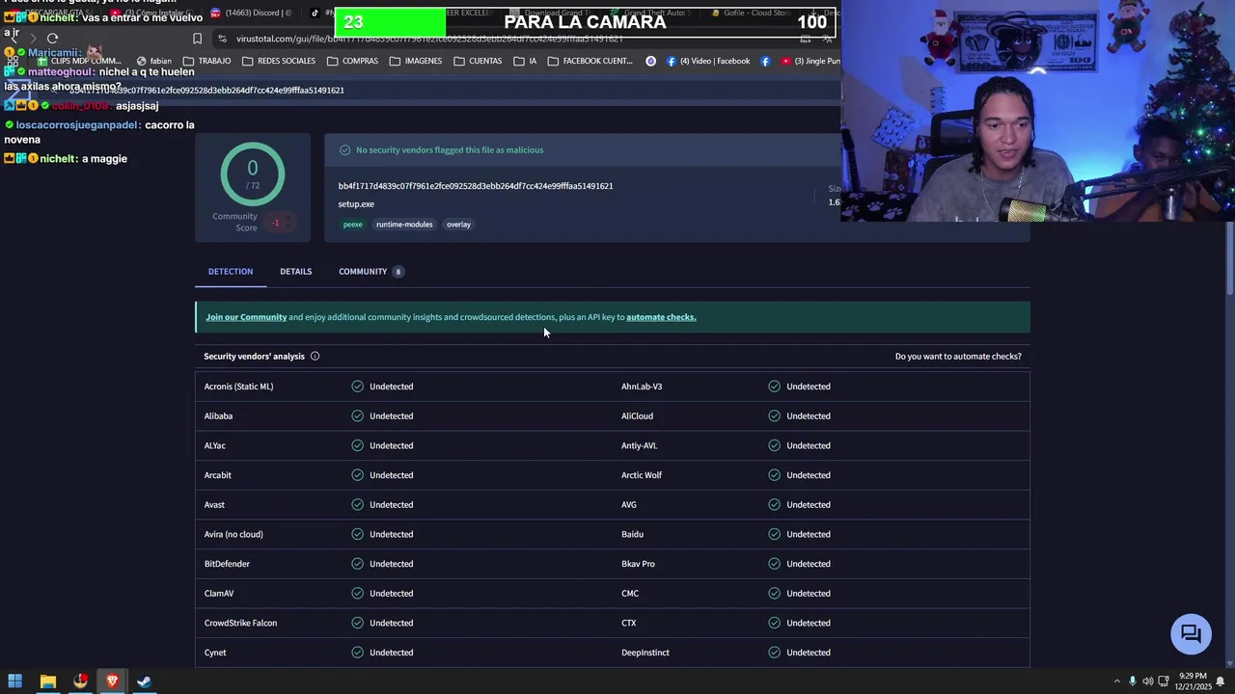Open the Windows Start menu
The width and height of the screenshot is (1235, 694).
coord(14,681)
